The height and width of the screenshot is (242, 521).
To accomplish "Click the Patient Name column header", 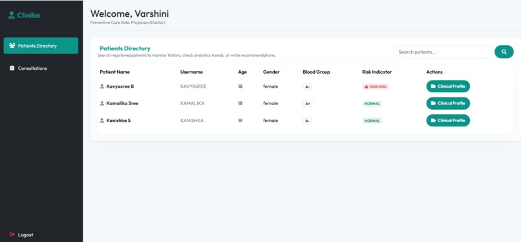I will pos(114,72).
